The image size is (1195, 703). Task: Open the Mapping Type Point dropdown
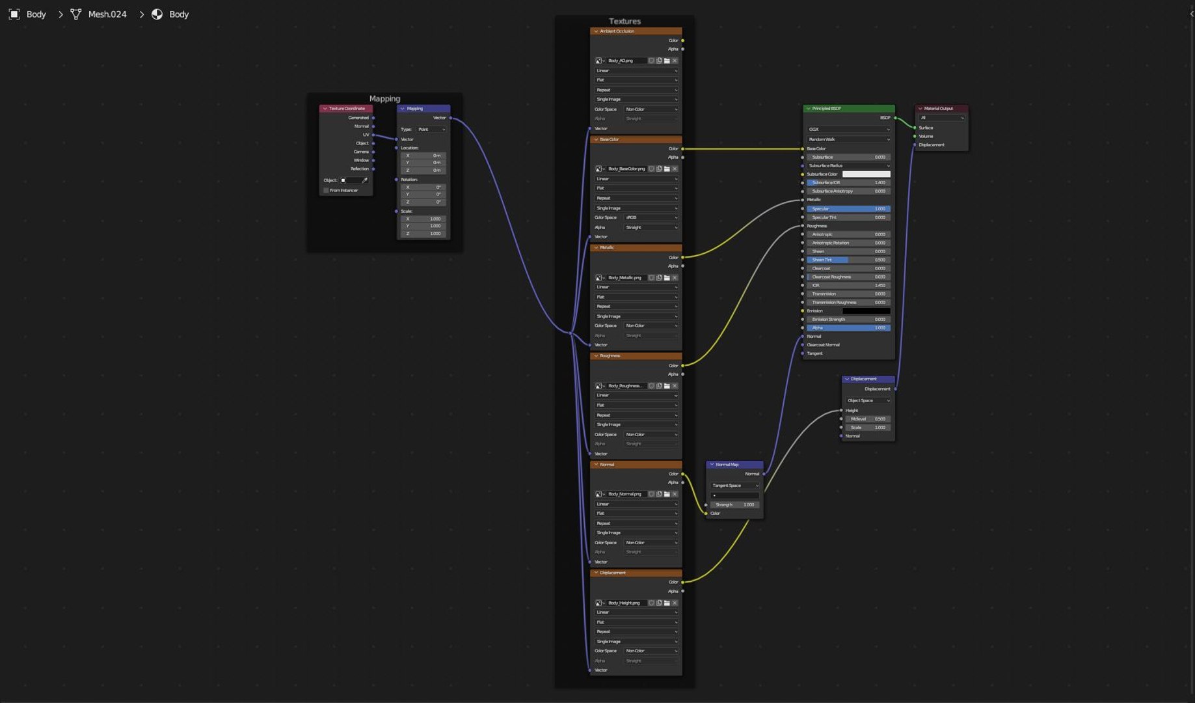431,130
